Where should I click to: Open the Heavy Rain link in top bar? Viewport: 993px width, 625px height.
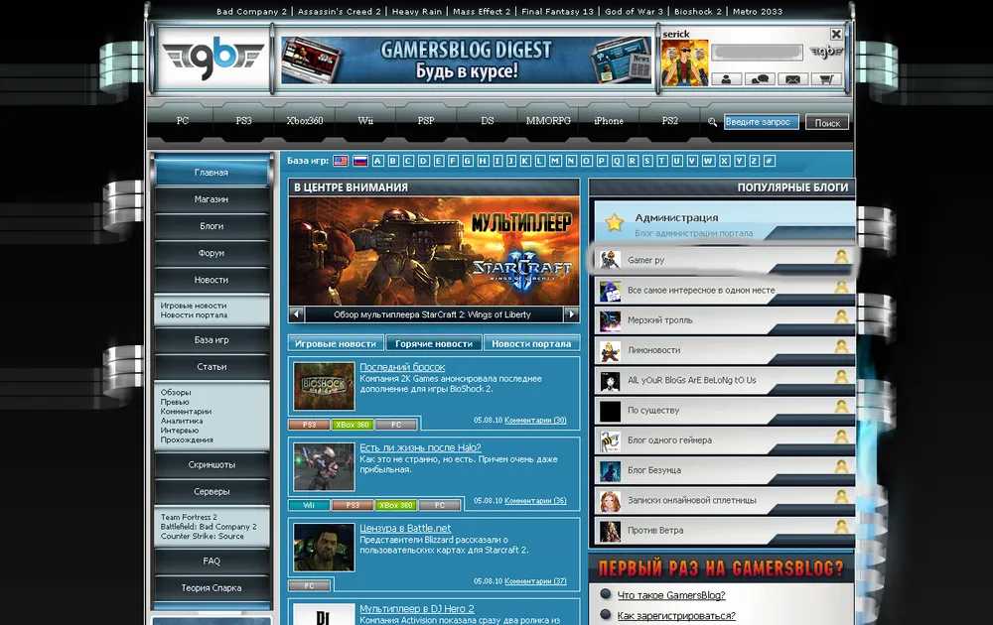tap(417, 11)
